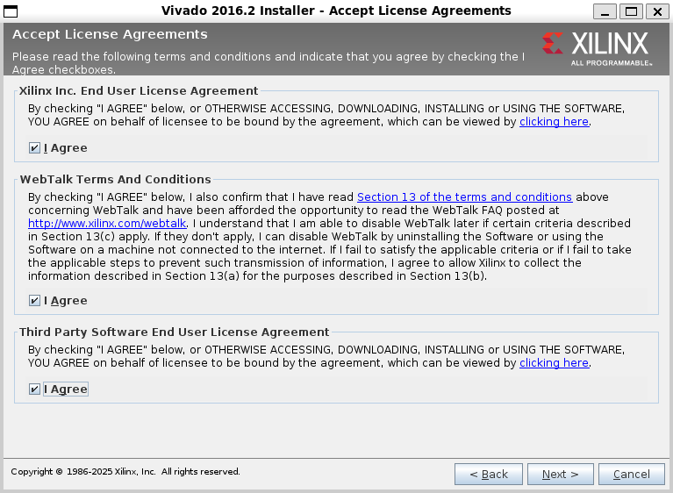This screenshot has height=493, width=673.
Task: Click the Xilinx copyright notice in the footer
Action: [x=125, y=472]
